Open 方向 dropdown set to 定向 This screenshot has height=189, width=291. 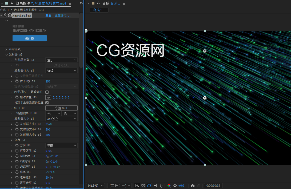(x=61, y=145)
